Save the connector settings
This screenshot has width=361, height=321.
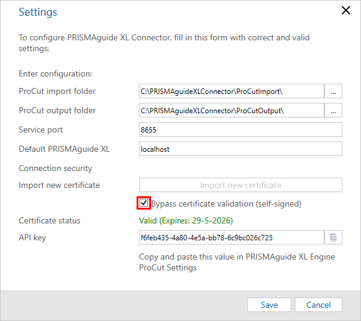(269, 305)
